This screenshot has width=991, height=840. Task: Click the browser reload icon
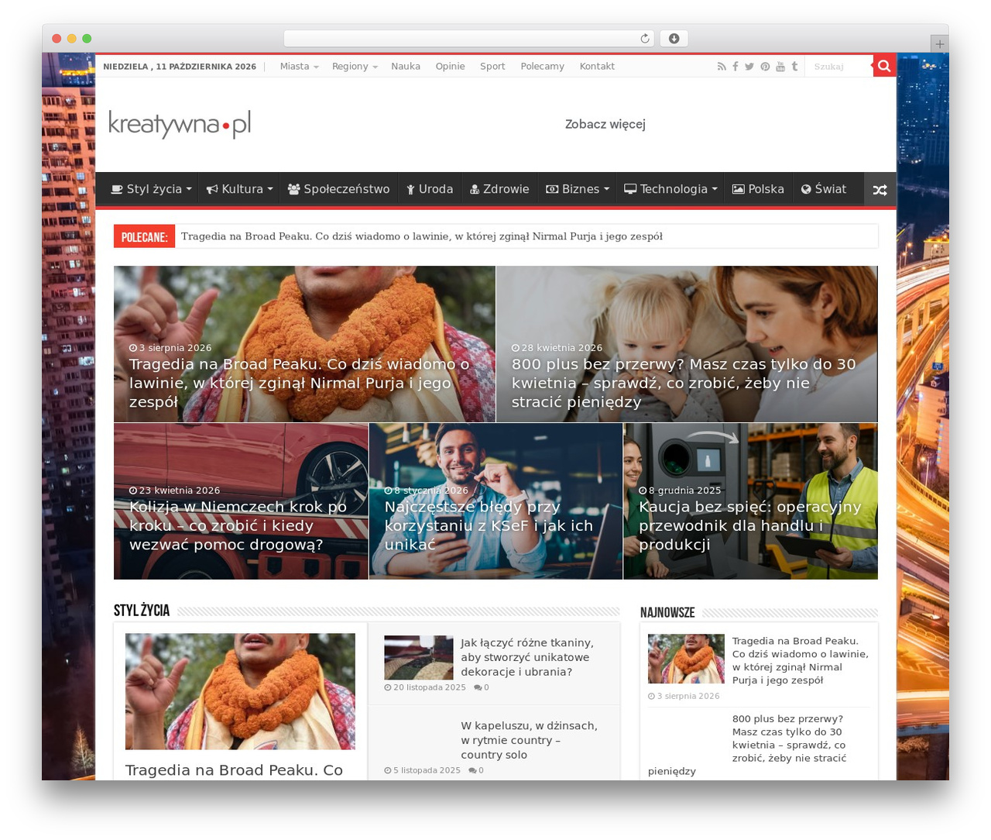point(645,39)
